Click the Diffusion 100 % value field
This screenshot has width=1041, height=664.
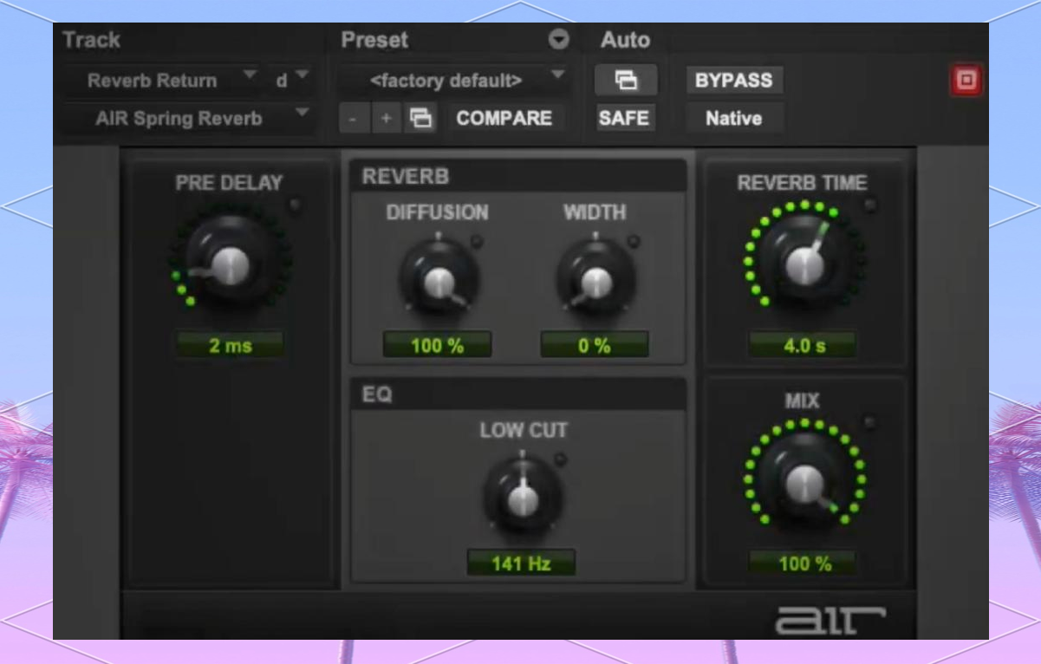point(438,345)
